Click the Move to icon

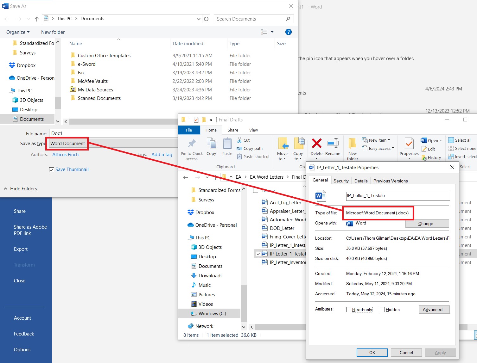click(283, 144)
